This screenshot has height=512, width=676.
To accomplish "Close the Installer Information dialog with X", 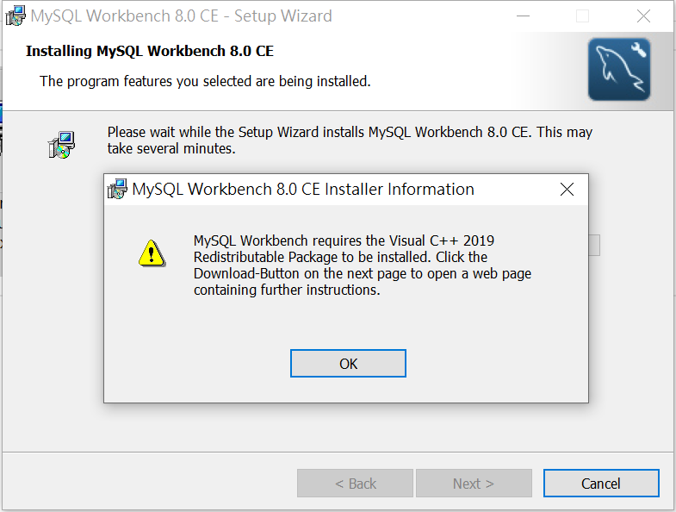I will [x=567, y=189].
